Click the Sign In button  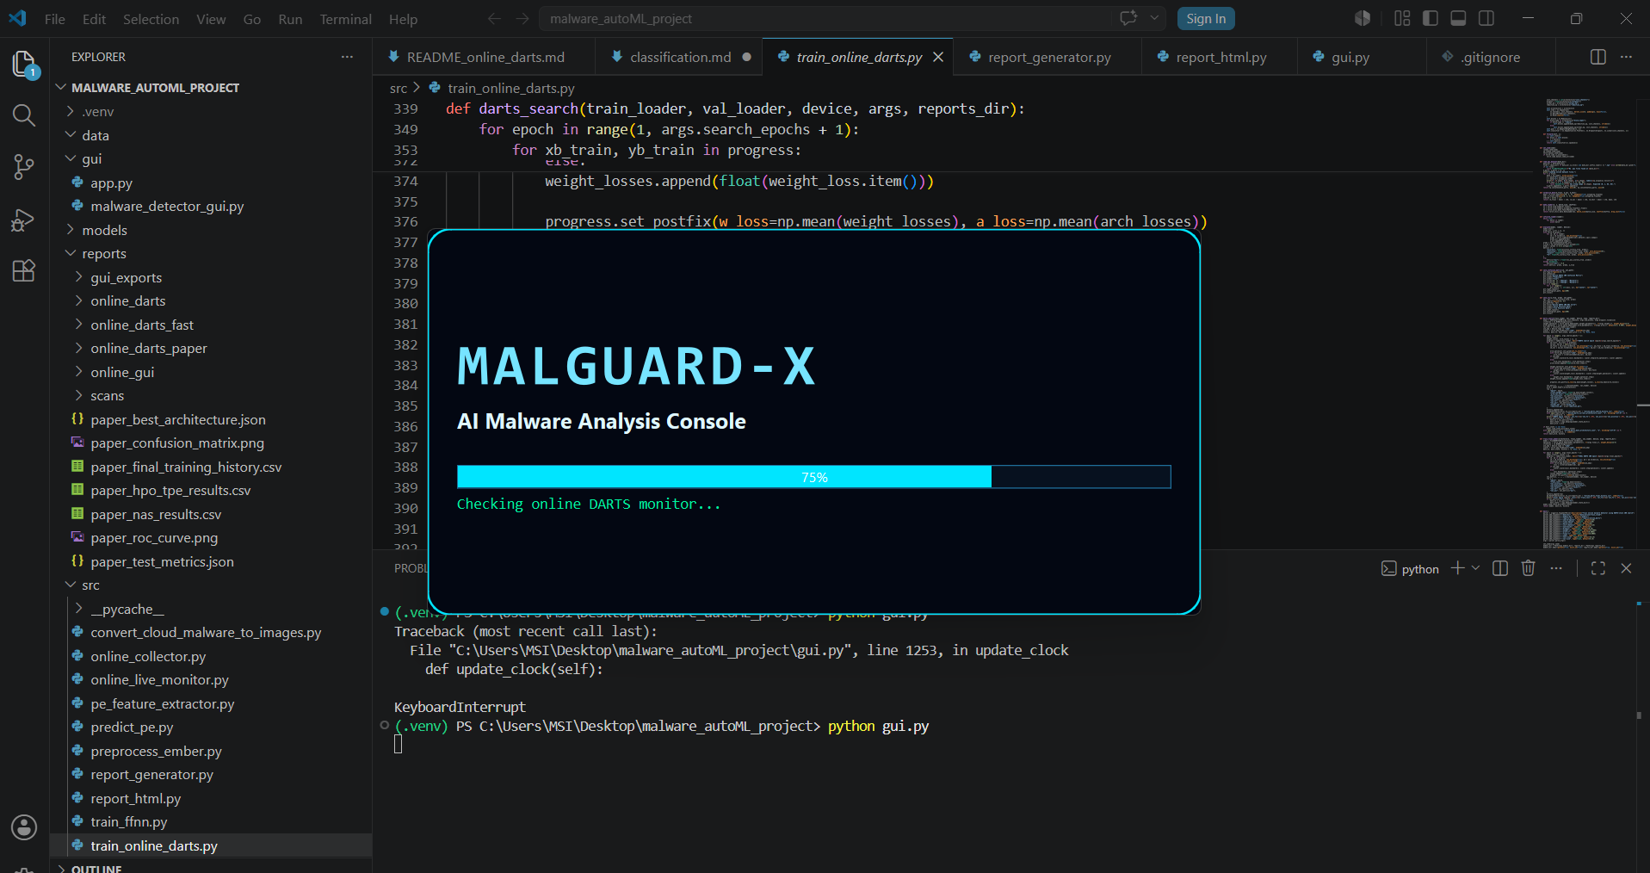1206,19
